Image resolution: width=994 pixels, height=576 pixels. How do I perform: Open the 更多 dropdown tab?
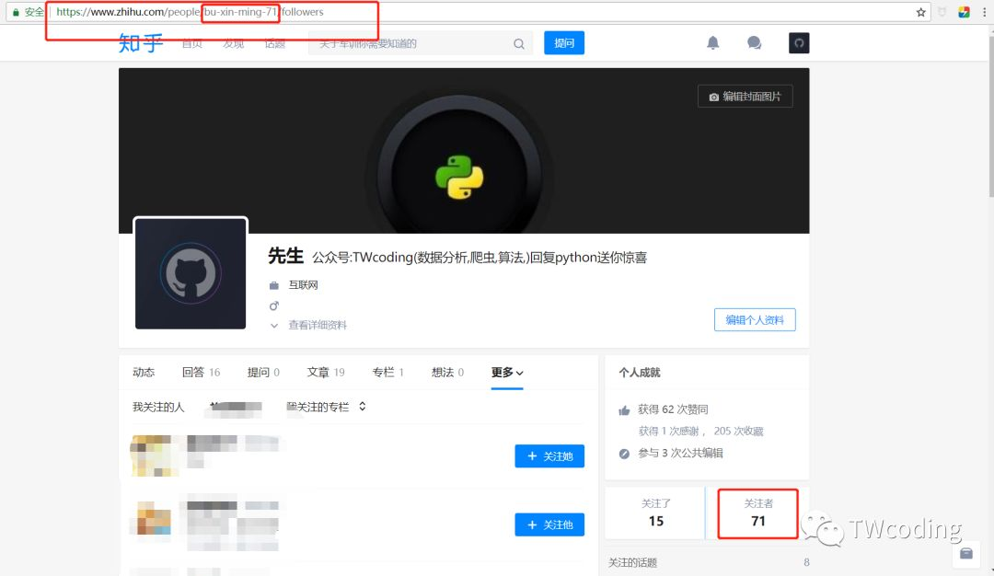point(507,373)
